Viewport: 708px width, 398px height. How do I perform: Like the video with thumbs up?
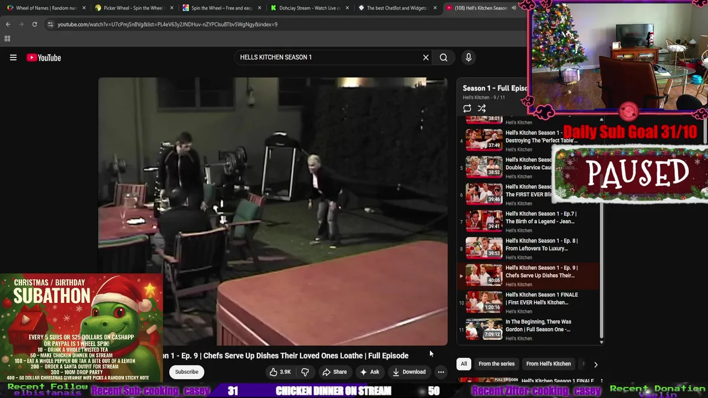coord(280,372)
